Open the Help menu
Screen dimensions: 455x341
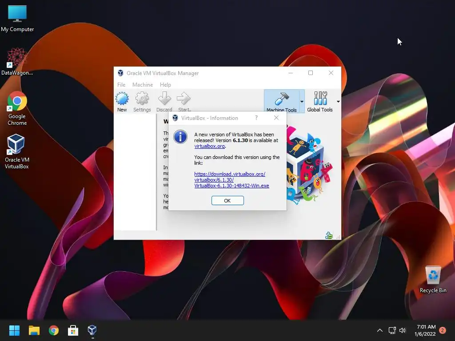point(165,85)
